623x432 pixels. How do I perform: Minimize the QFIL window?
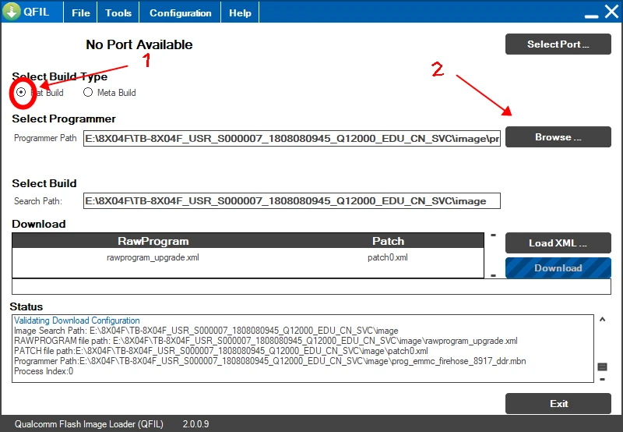[586, 13]
